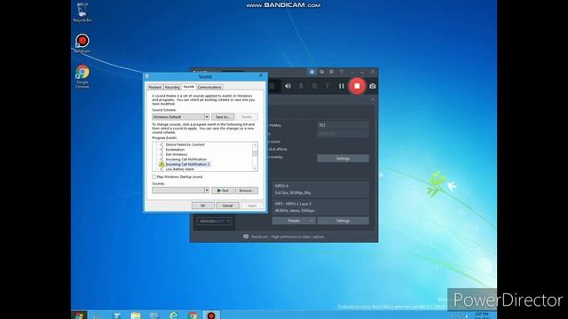
Task: Confirm the Sound dialog with OK
Action: [203, 206]
